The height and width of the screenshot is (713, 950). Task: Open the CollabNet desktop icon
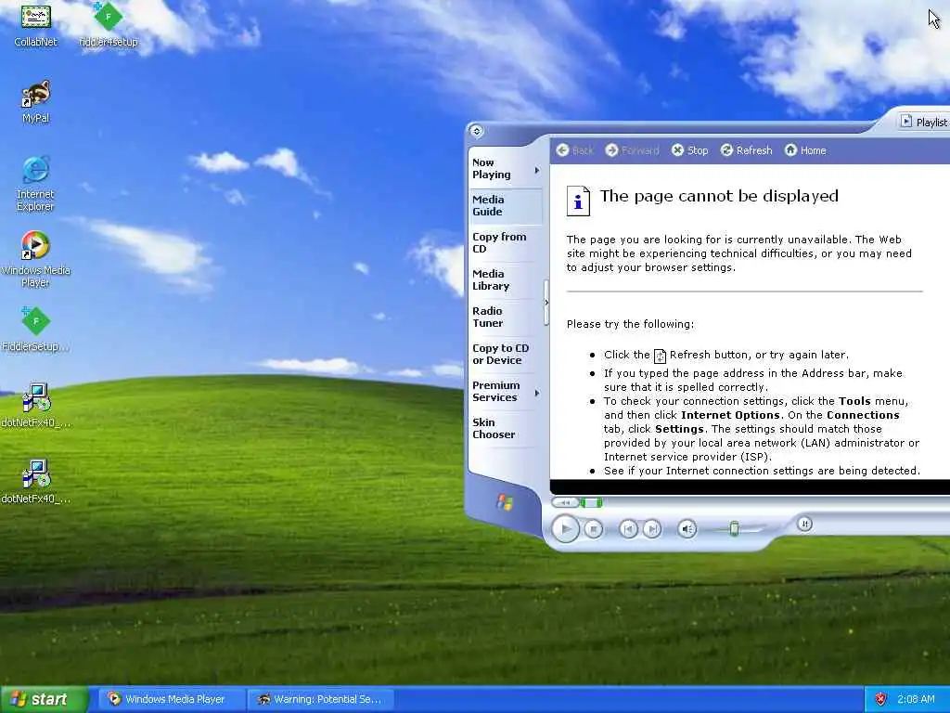tap(36, 24)
